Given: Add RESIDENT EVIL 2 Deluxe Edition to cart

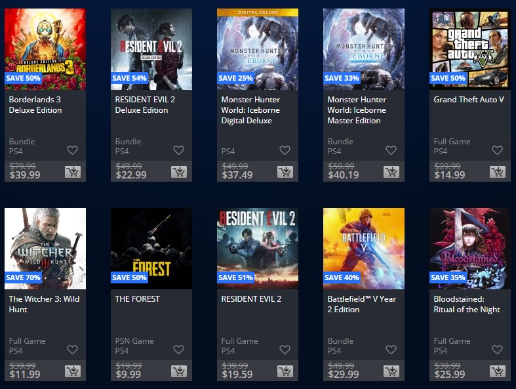Looking at the screenshot, I should point(179,172).
